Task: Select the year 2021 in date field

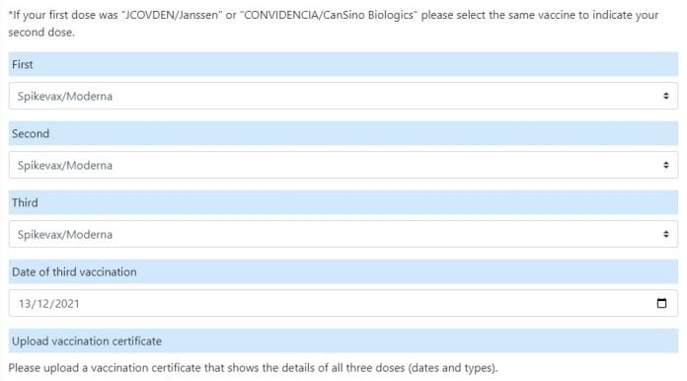Action: (67, 303)
